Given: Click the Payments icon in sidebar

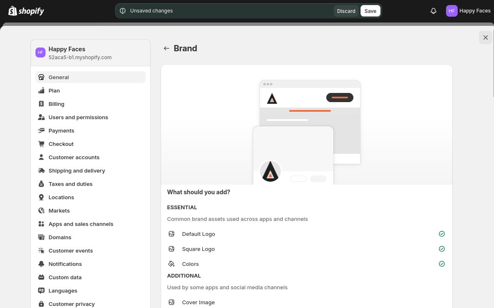Looking at the screenshot, I should click(41, 130).
